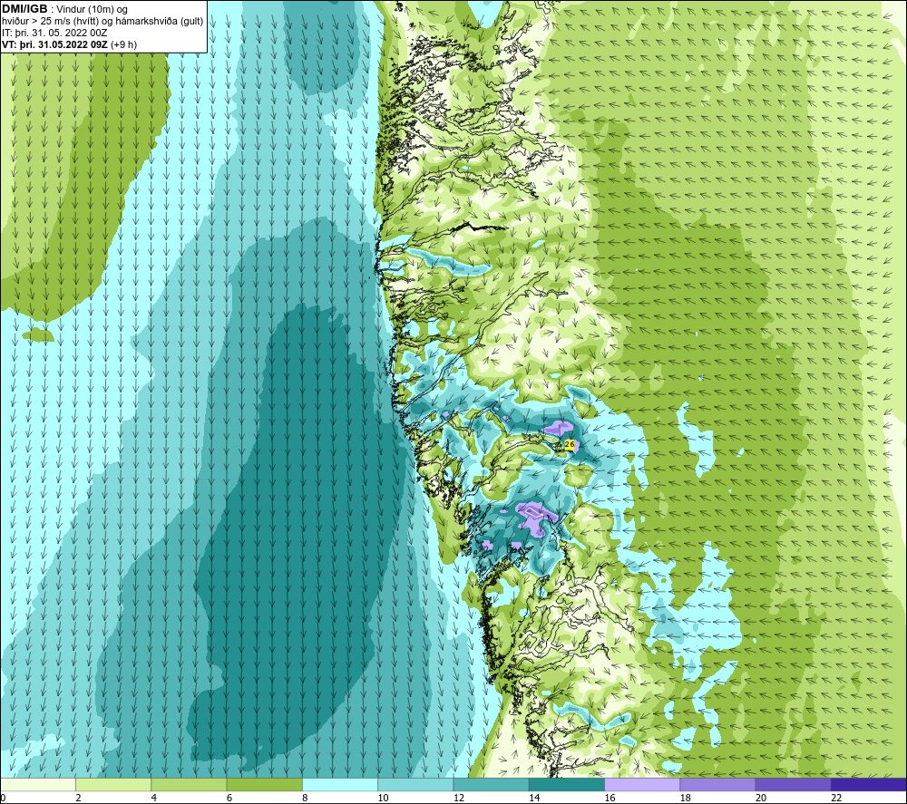The height and width of the screenshot is (804, 907).
Task: Click the pale cream 0–2 legend swatch
Action: tap(38, 784)
